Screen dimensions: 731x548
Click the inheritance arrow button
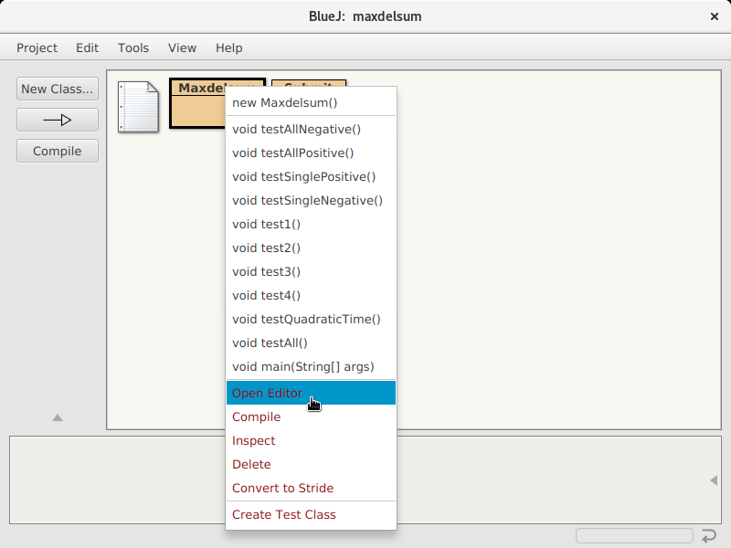pos(58,121)
